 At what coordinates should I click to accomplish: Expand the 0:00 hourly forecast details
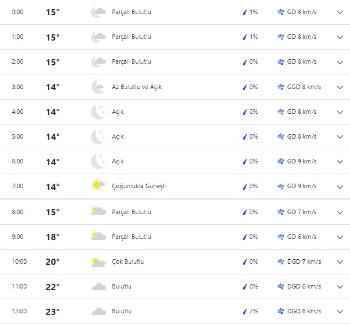340,12
